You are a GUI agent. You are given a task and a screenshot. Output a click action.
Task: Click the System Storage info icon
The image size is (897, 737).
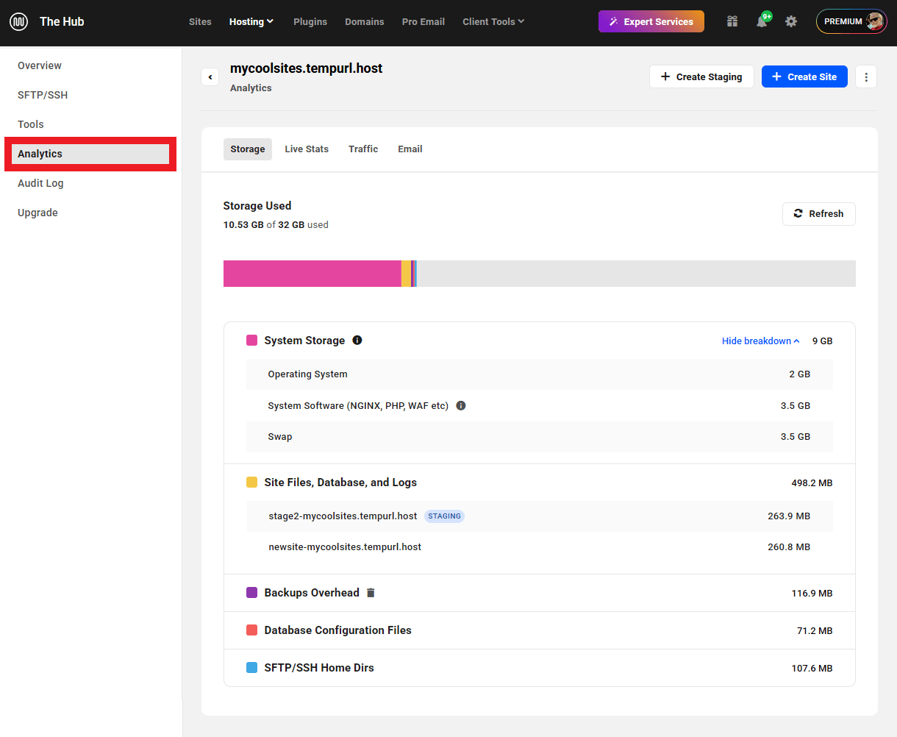click(357, 340)
